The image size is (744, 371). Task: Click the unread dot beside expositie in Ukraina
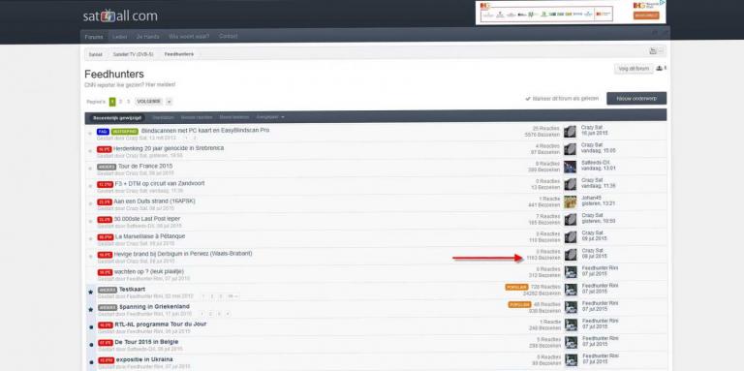coord(91,362)
